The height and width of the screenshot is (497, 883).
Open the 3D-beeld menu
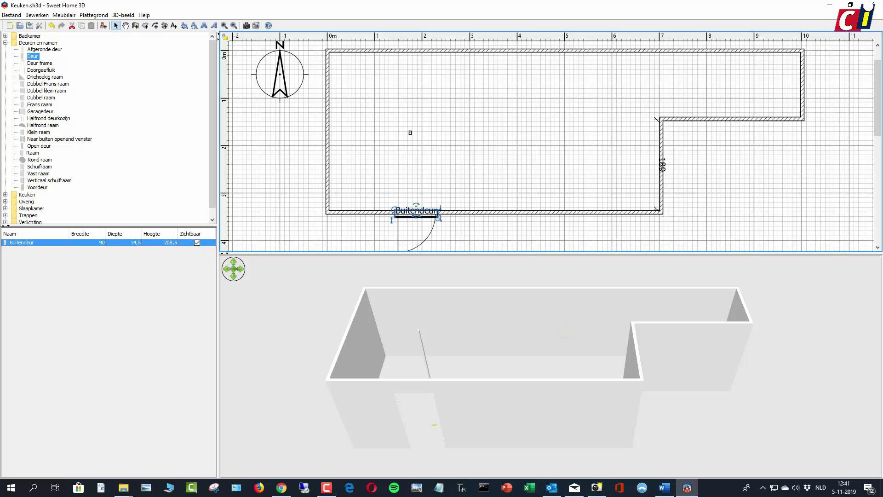[x=123, y=15]
